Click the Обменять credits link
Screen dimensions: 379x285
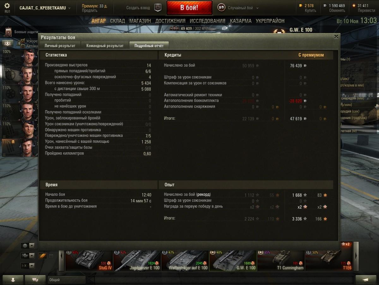(x=337, y=10)
